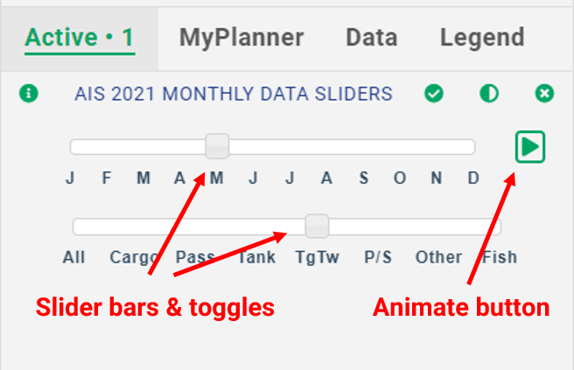This screenshot has width=574, height=370.
Task: Remove layer with green X icon
Action: (x=544, y=94)
